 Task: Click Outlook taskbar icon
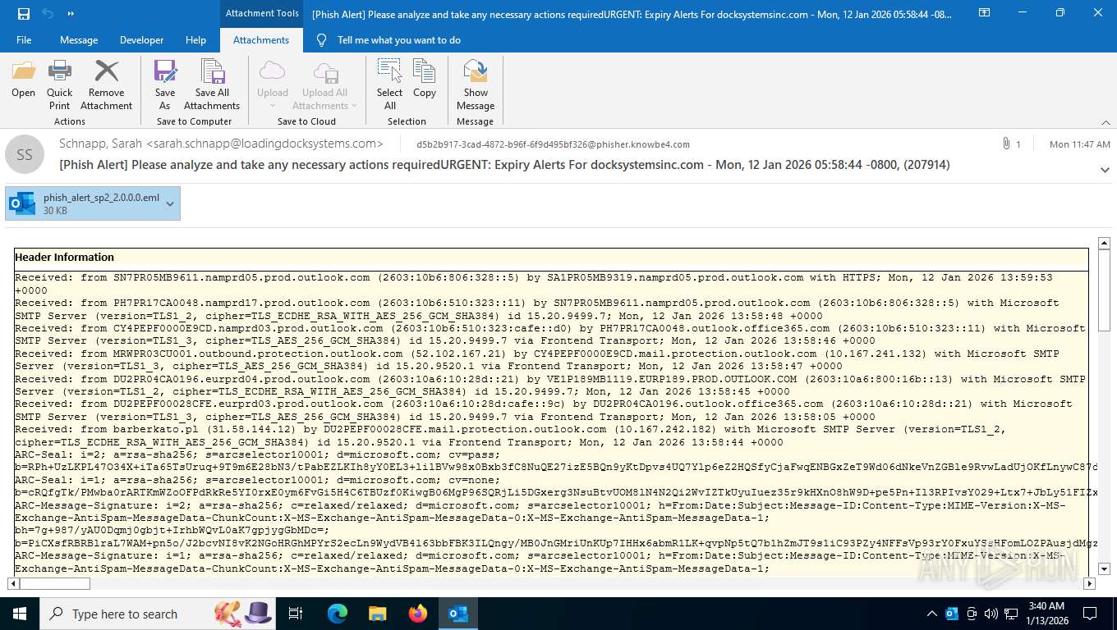(457, 613)
